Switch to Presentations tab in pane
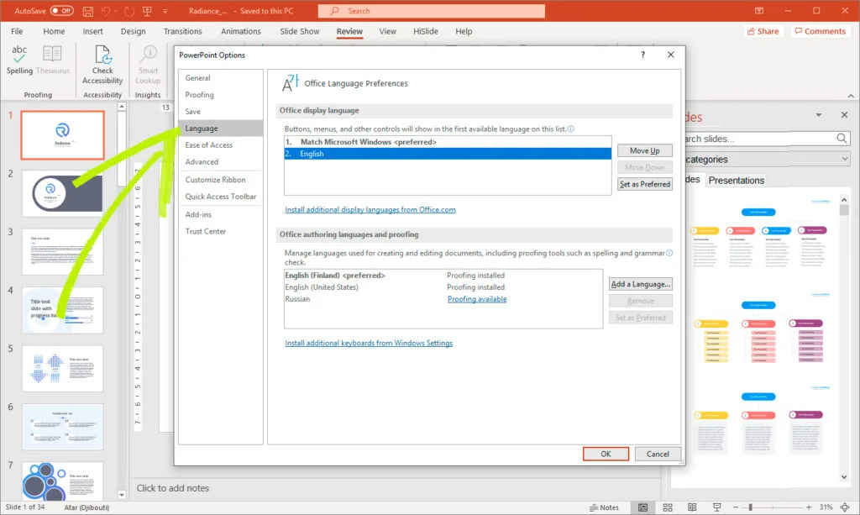The image size is (860, 515). pyautogui.click(x=736, y=181)
